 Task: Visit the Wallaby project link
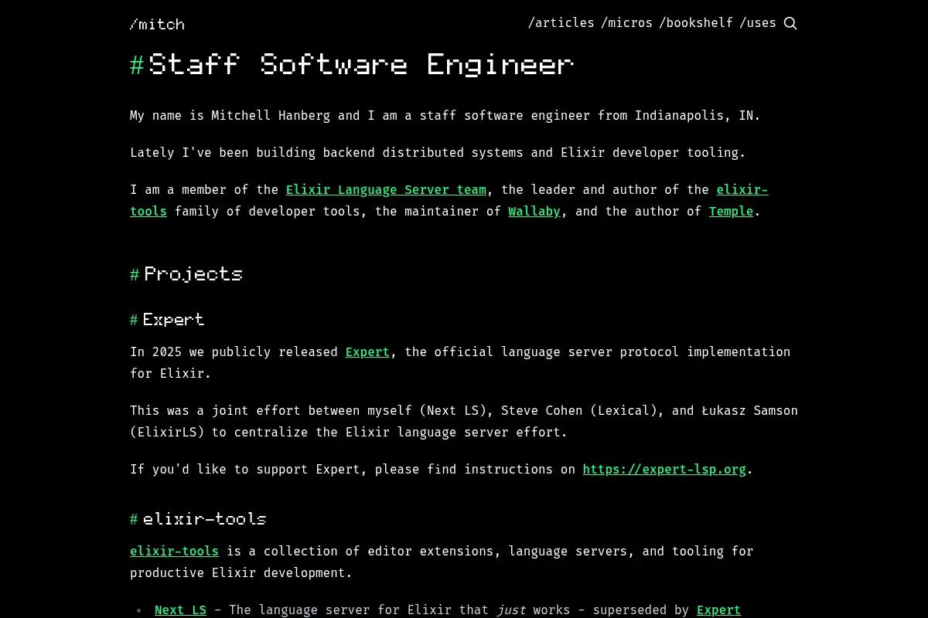(x=534, y=212)
